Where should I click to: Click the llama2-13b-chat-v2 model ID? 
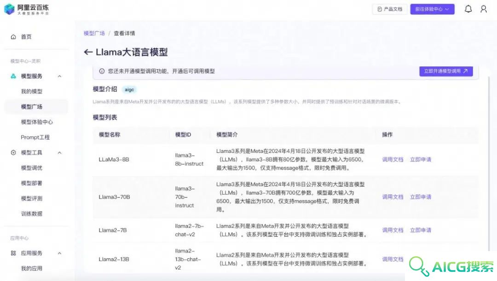pyautogui.click(x=188, y=259)
